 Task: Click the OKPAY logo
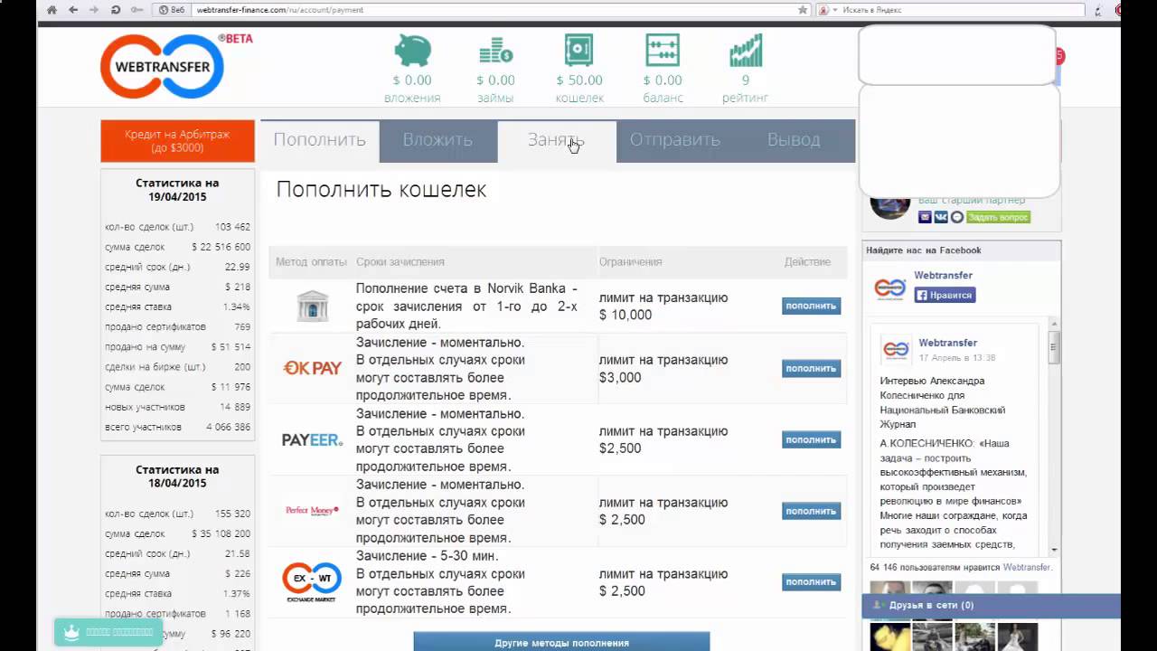pos(312,368)
